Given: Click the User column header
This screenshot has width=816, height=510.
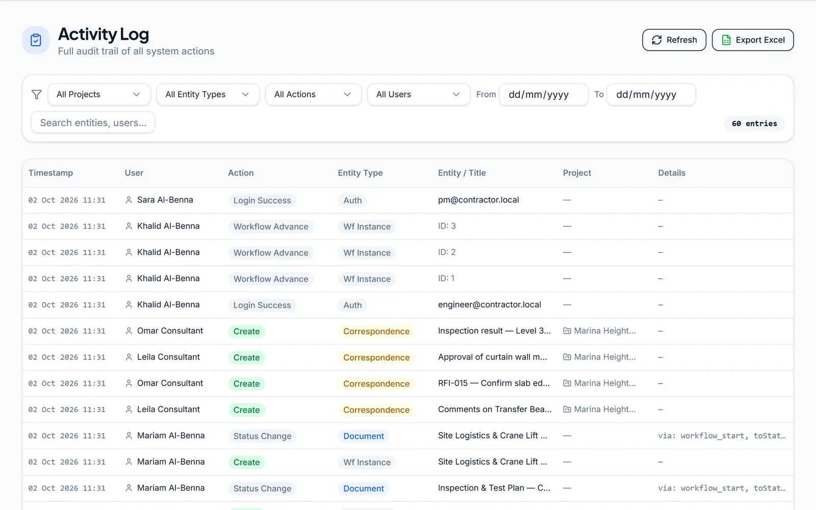Looking at the screenshot, I should point(134,173).
